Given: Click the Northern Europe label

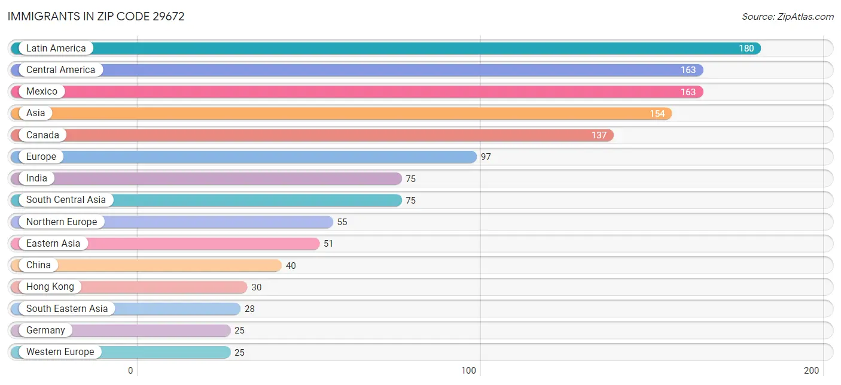Looking at the screenshot, I should [x=62, y=222].
